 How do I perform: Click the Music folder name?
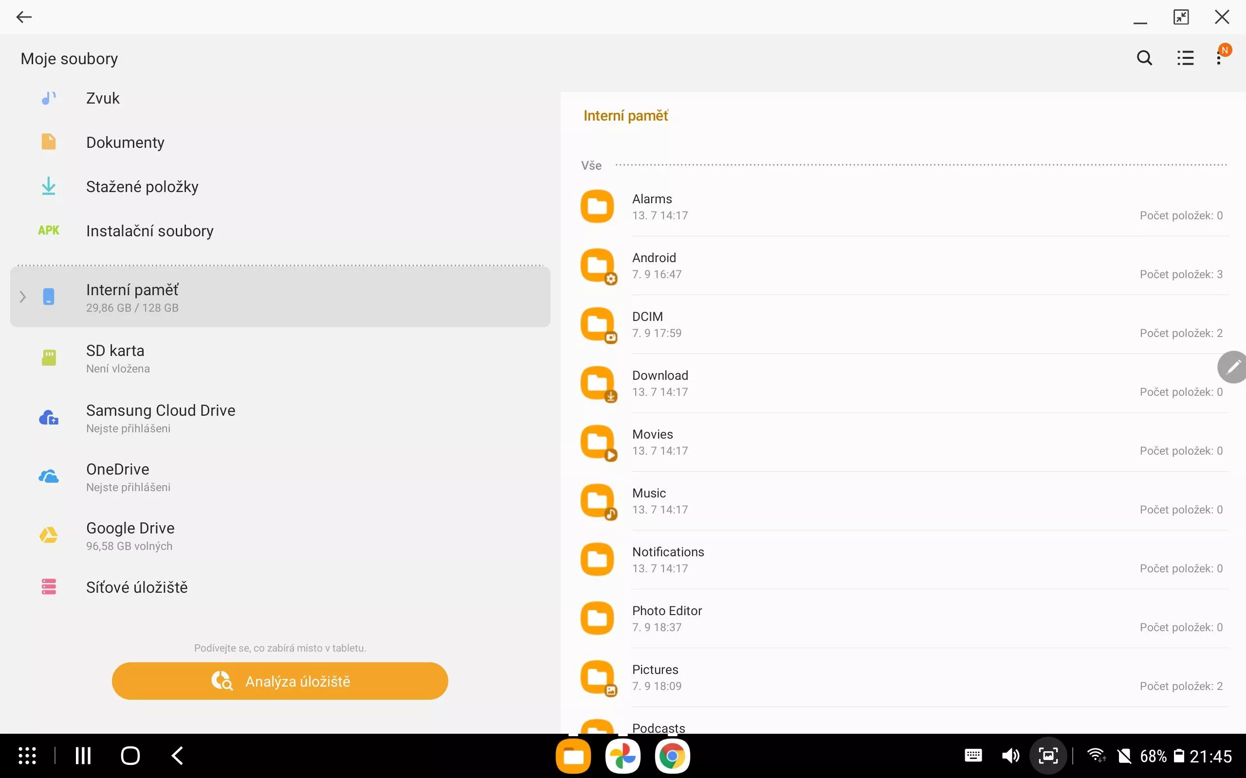coord(649,493)
